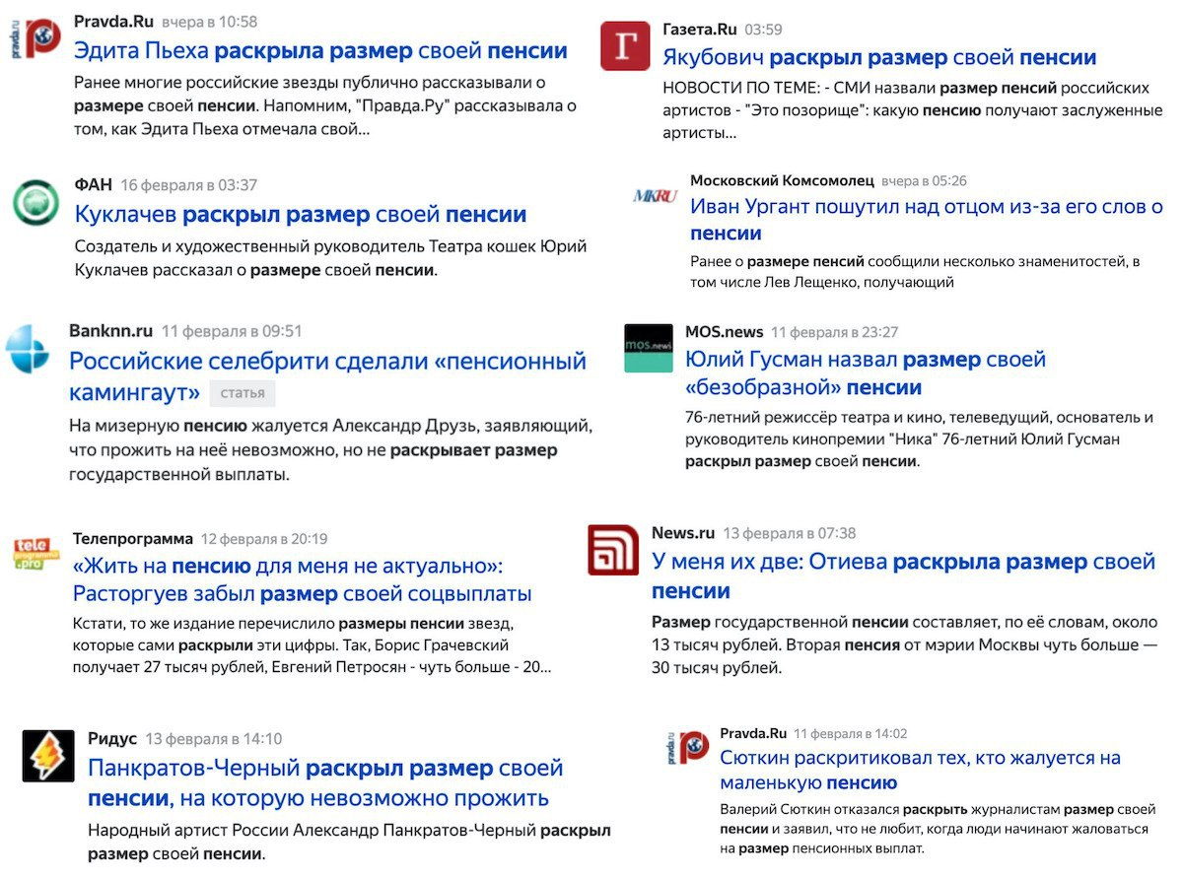1183x879 pixels.
Task: Click the Газета.Ru timestamp «03:59»
Action: point(764,31)
